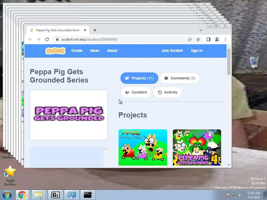This screenshot has width=267, height=200.
Task: Click the Join Scratch link
Action: 172,51
